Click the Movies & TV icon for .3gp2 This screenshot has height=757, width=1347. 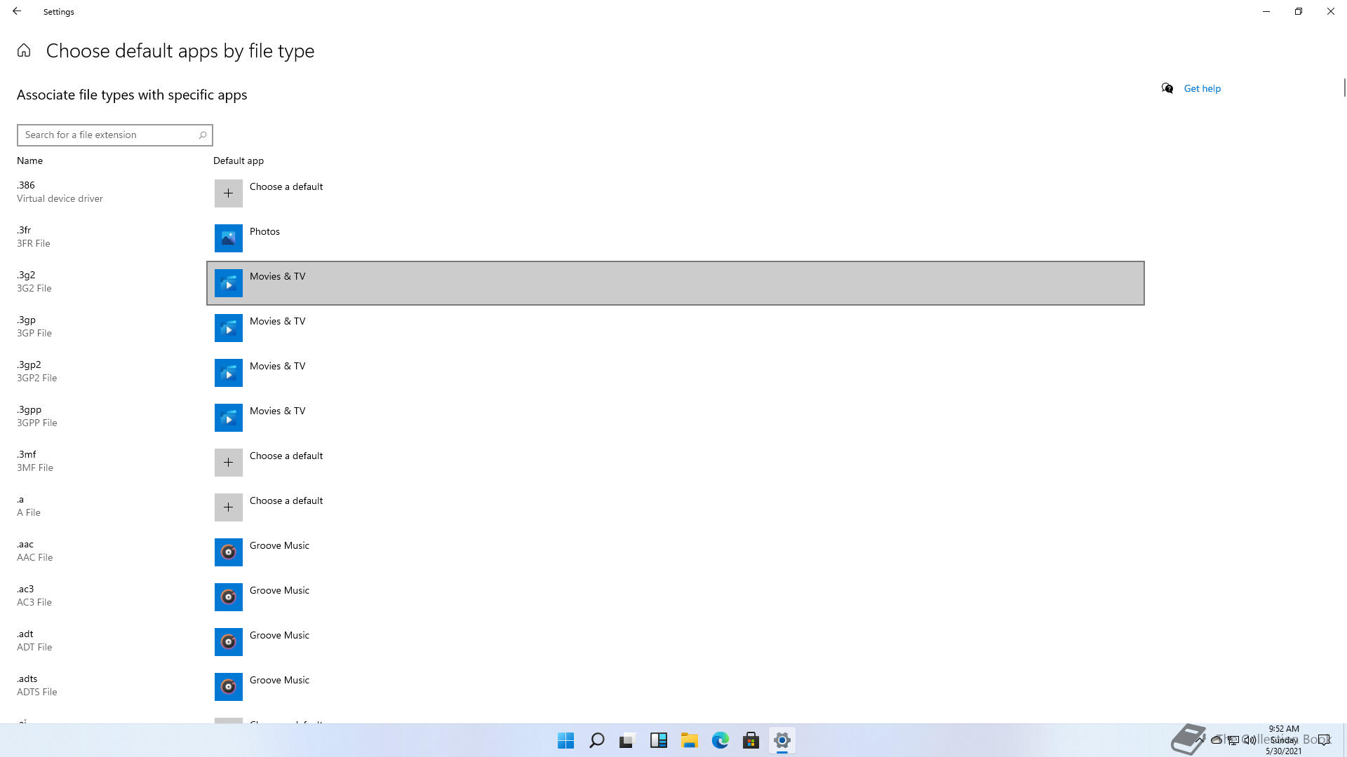pyautogui.click(x=228, y=373)
